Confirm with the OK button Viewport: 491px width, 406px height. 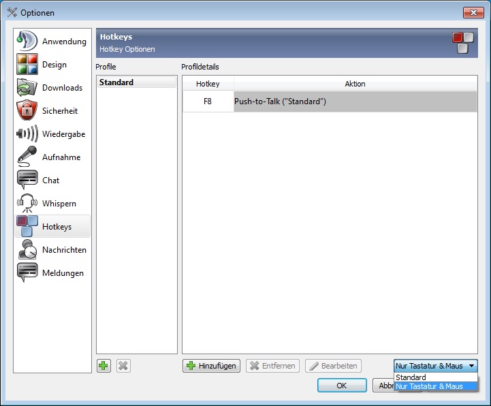342,386
